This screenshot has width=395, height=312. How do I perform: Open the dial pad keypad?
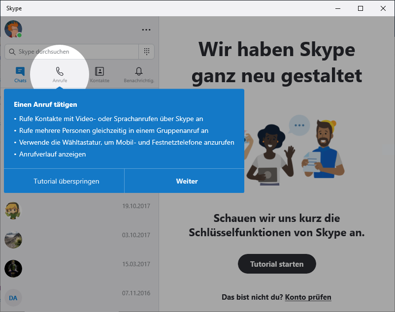click(x=146, y=52)
